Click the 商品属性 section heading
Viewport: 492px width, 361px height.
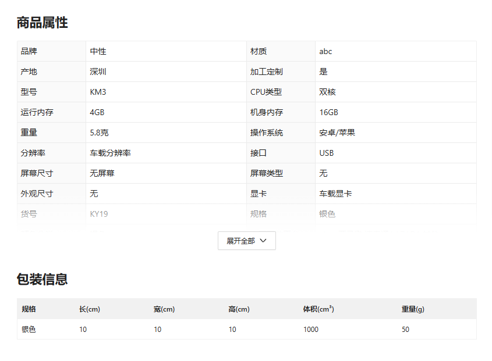click(42, 23)
